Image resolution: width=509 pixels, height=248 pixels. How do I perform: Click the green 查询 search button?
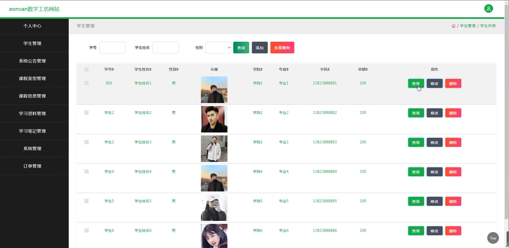(x=241, y=48)
